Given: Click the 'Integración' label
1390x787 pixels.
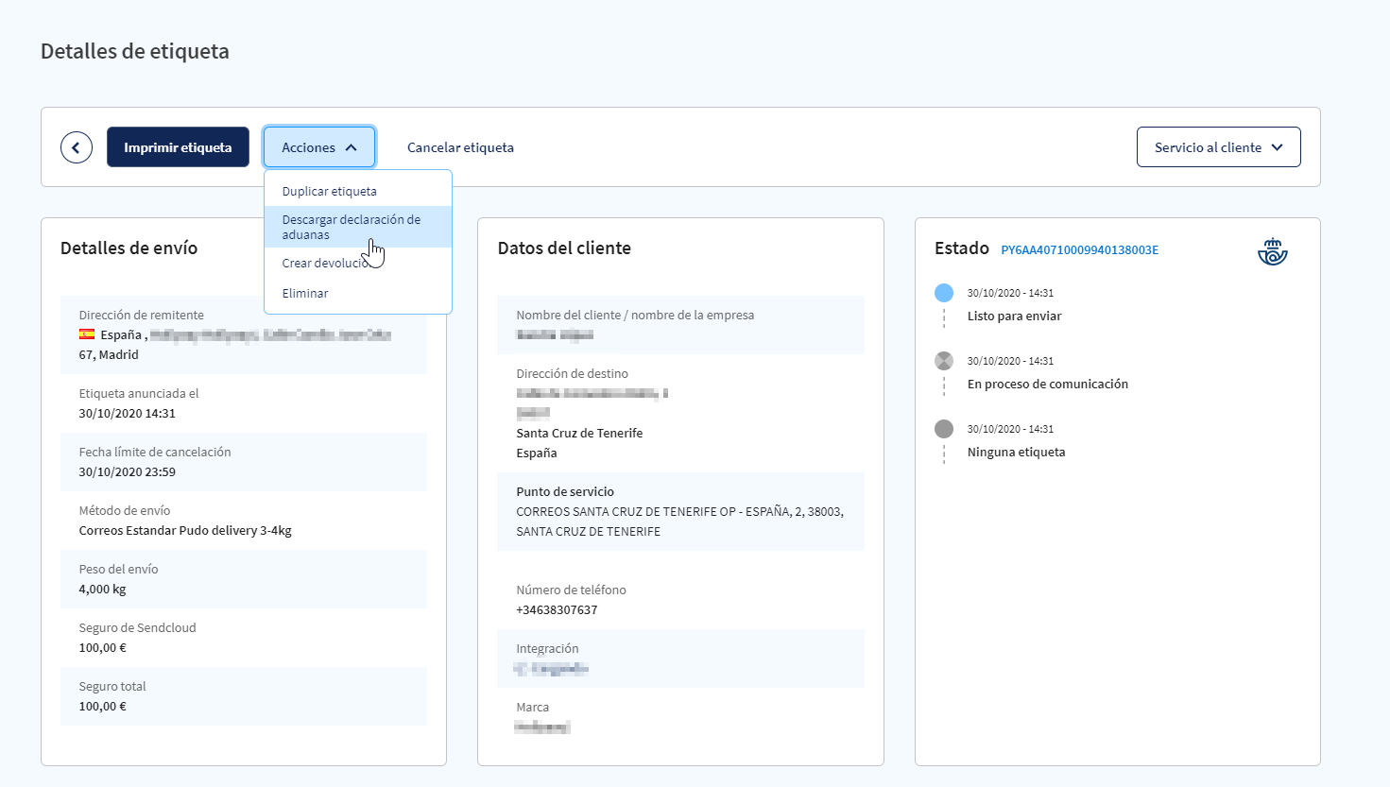Looking at the screenshot, I should 547,649.
